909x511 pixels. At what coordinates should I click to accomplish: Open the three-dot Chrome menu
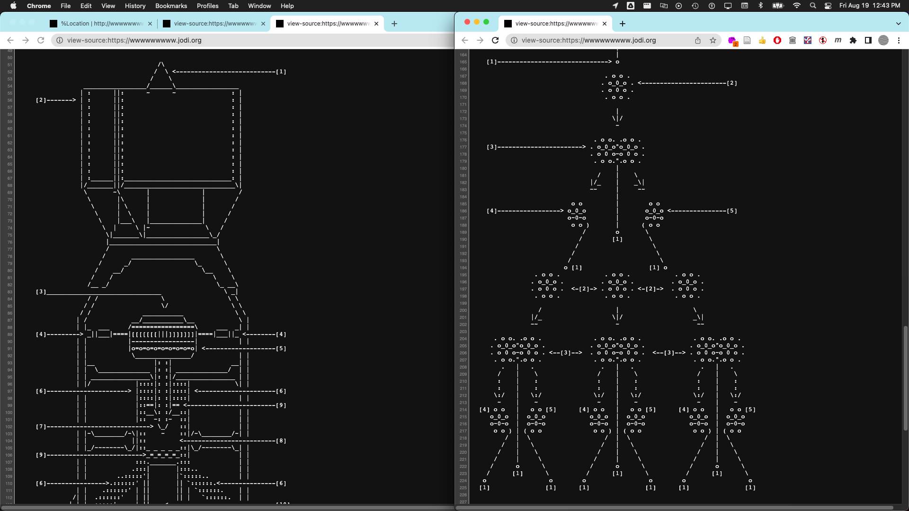[x=899, y=40]
